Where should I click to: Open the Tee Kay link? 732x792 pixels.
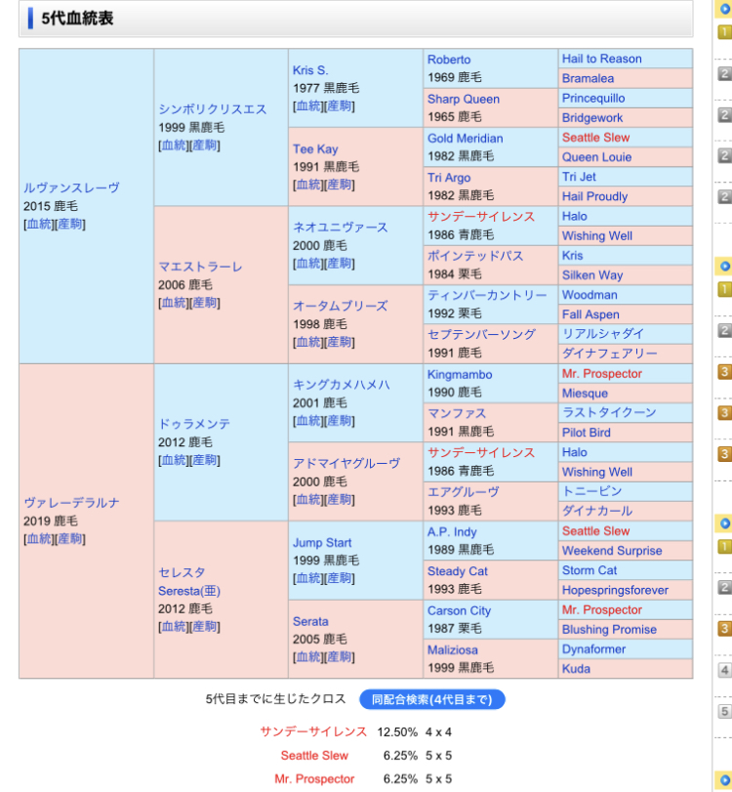pyautogui.click(x=315, y=149)
